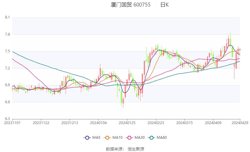Click the 20240125 x-axis date label

(x=127, y=123)
